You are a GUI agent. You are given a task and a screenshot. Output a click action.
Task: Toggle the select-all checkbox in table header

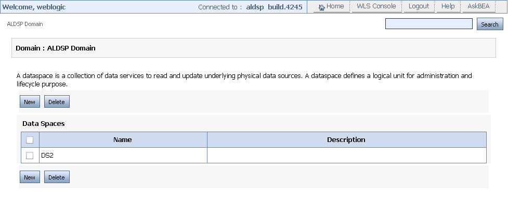click(x=30, y=140)
